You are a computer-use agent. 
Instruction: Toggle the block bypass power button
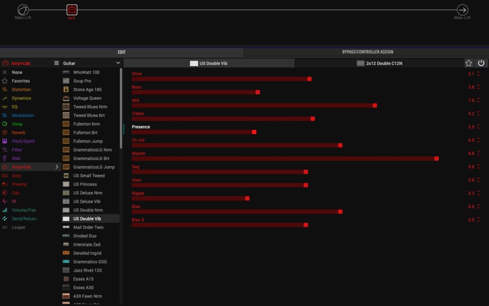tap(481, 63)
